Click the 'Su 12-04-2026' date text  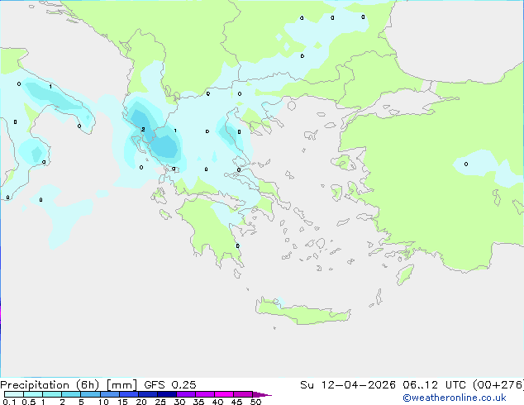pos(348,385)
